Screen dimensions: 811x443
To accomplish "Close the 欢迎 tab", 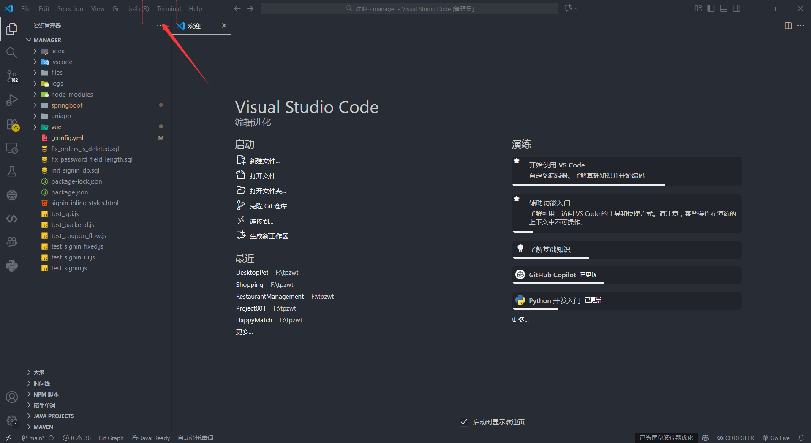I will pyautogui.click(x=224, y=26).
